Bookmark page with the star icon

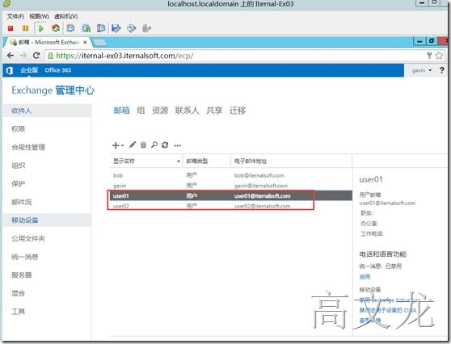point(439,55)
